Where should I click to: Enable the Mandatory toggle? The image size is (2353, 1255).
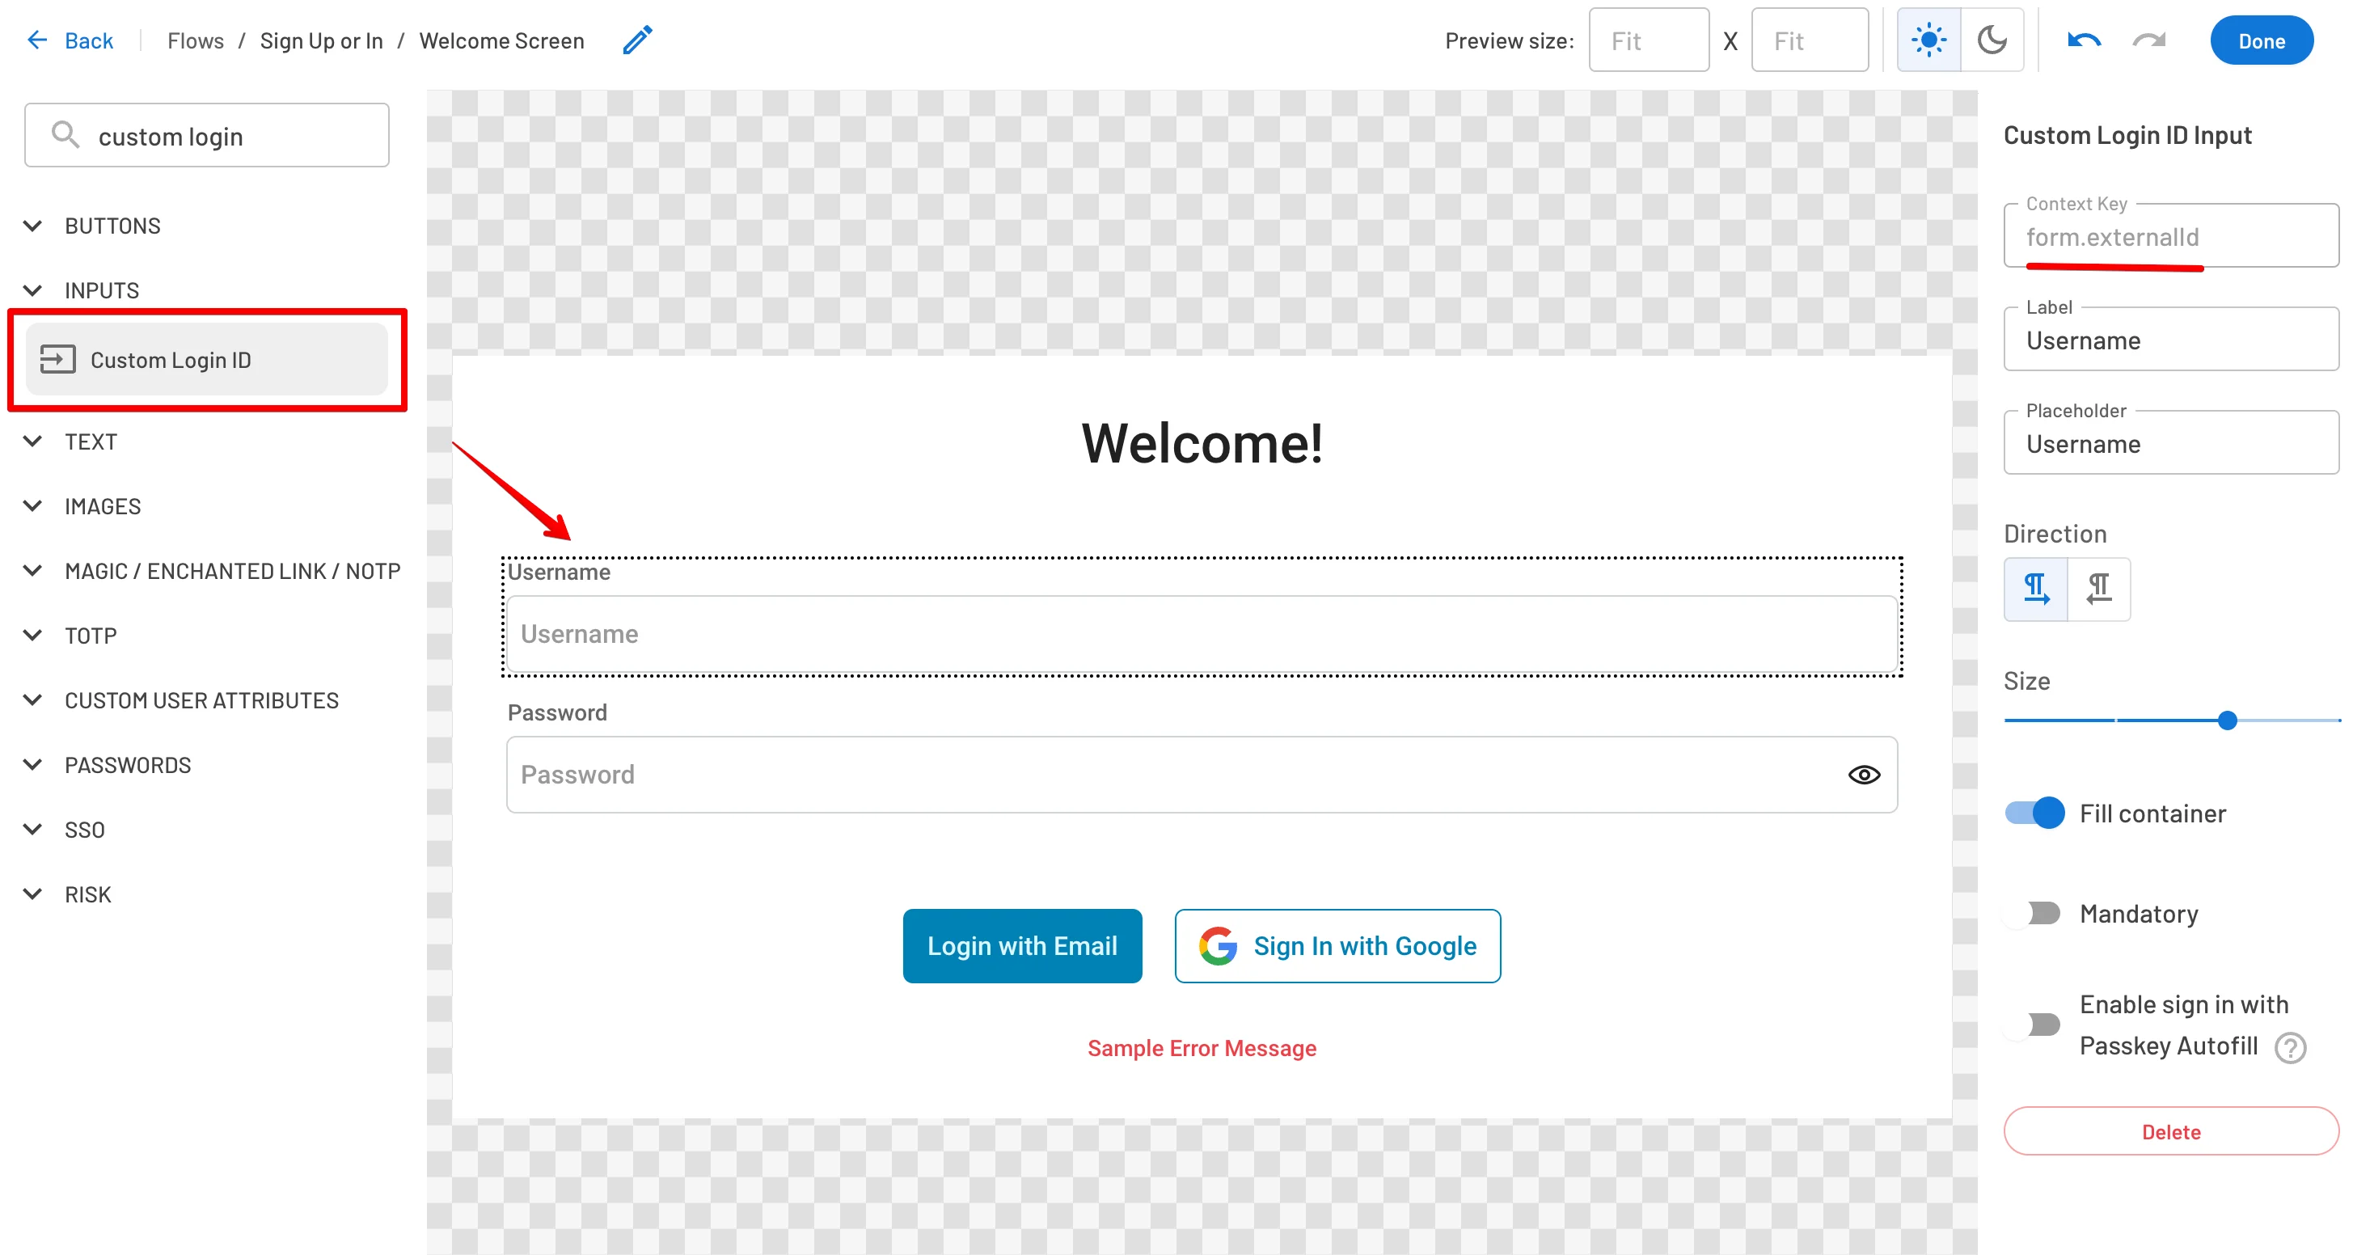coord(2035,914)
